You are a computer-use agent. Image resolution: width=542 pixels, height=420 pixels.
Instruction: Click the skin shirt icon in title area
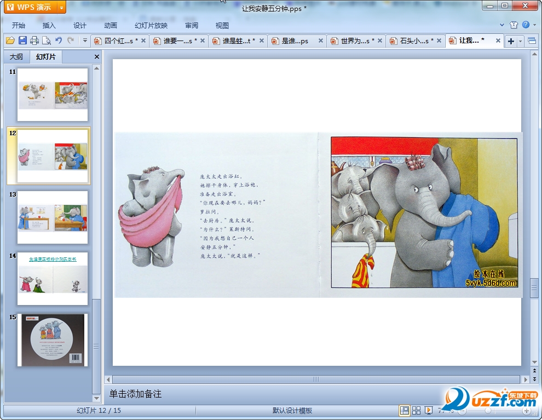pyautogui.click(x=514, y=25)
